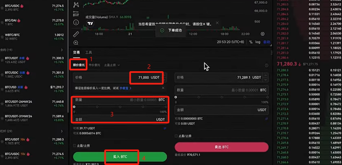This screenshot has height=165, width=342.
Task: Open the emoji sticker tool in chart toolbar
Action: coord(76,22)
